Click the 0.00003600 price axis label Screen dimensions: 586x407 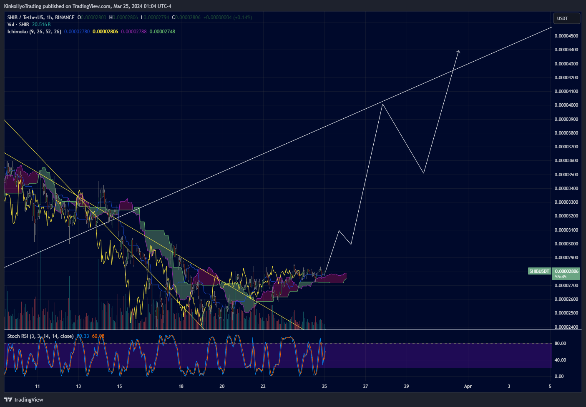[x=566, y=160]
